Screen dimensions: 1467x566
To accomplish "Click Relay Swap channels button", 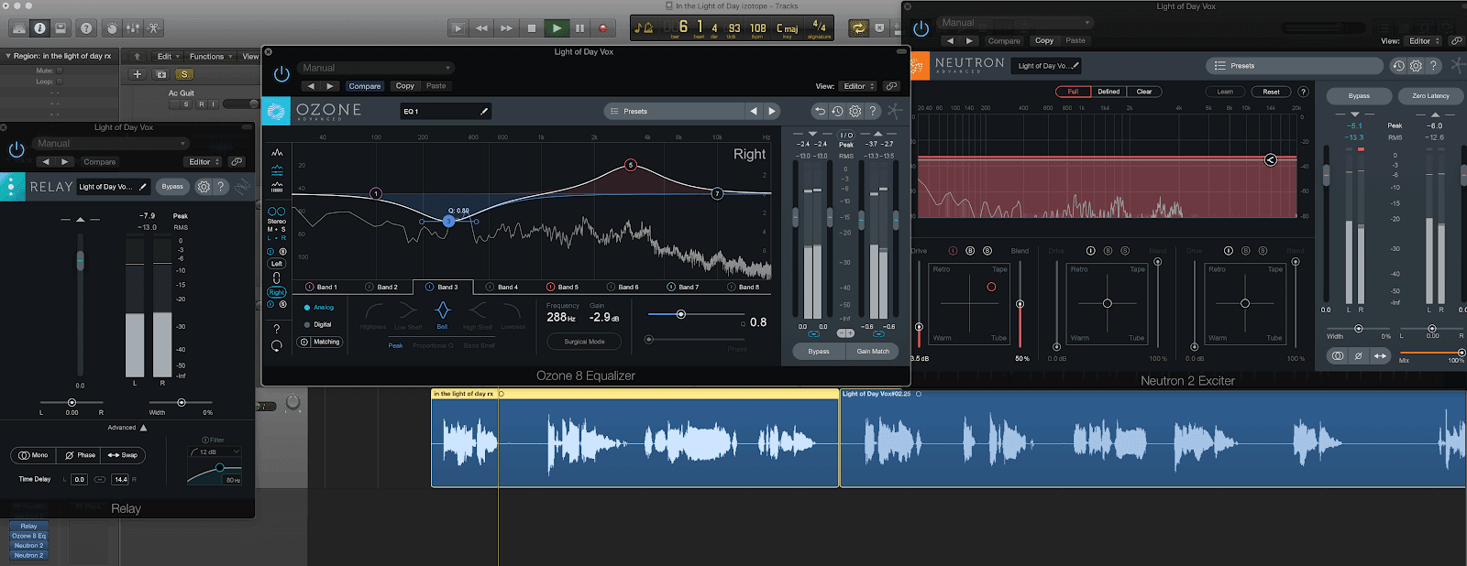I will click(x=123, y=455).
